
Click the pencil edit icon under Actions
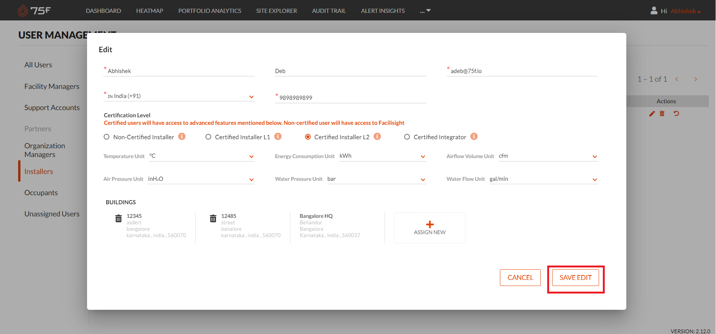point(652,113)
